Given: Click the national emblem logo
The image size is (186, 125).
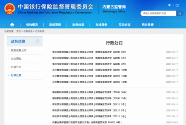Looking at the screenshot, I should point(10,9).
